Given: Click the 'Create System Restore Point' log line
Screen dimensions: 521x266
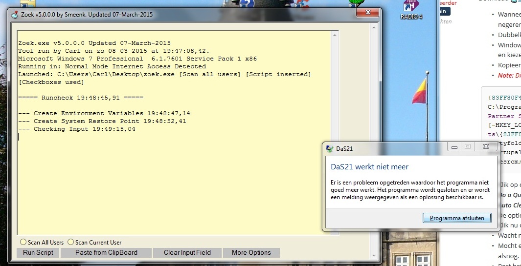Looking at the screenshot, I should coord(102,121).
